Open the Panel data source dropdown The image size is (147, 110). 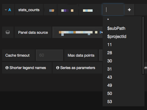pyautogui.click(x=78, y=32)
